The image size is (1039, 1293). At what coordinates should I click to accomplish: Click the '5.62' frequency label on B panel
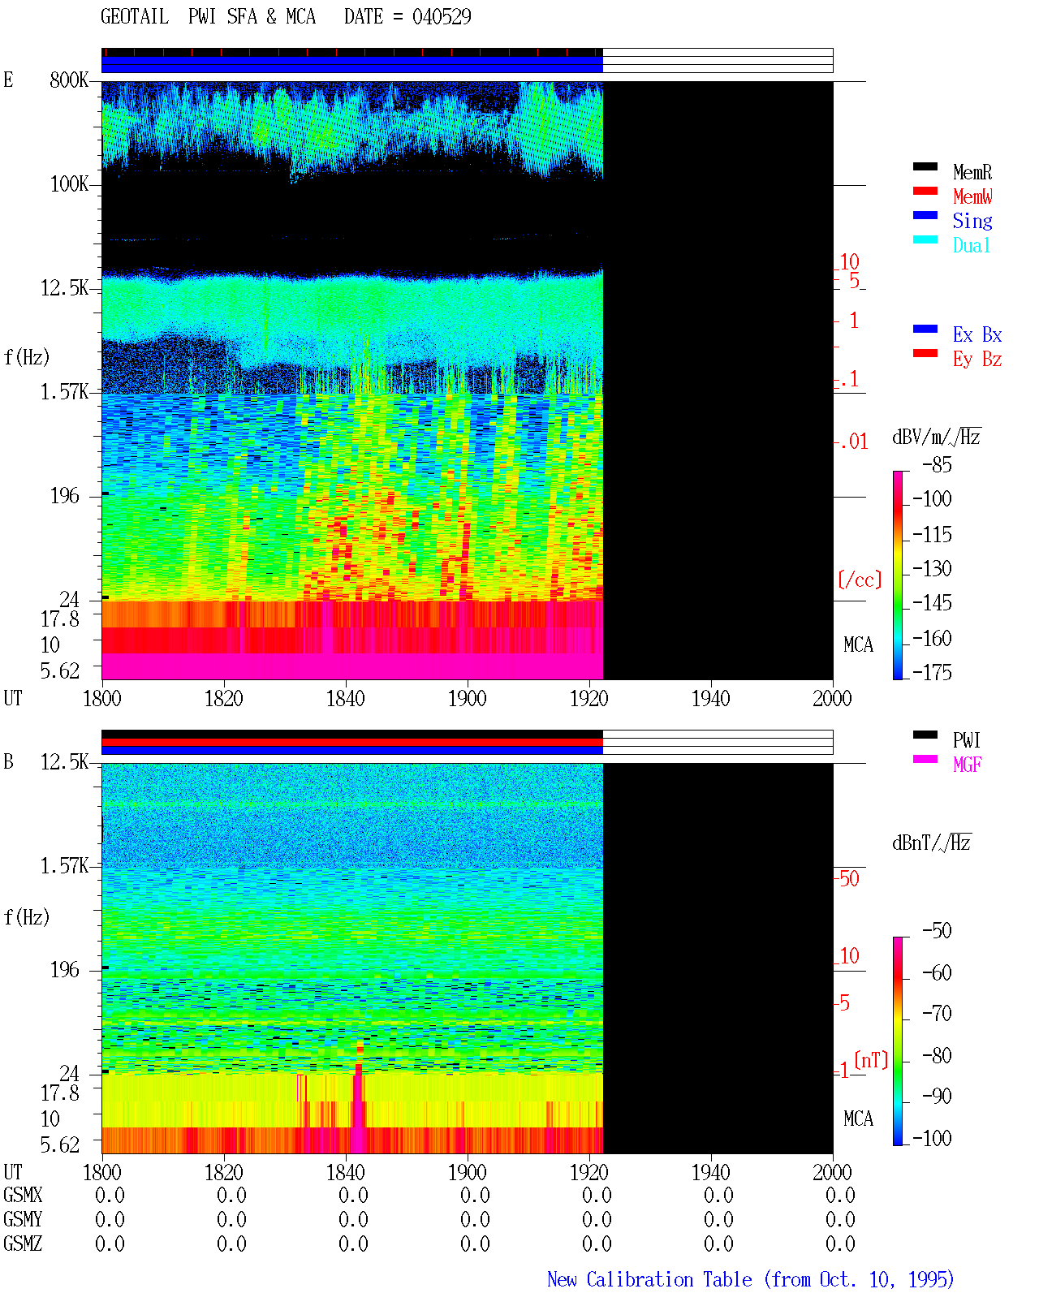60,1144
